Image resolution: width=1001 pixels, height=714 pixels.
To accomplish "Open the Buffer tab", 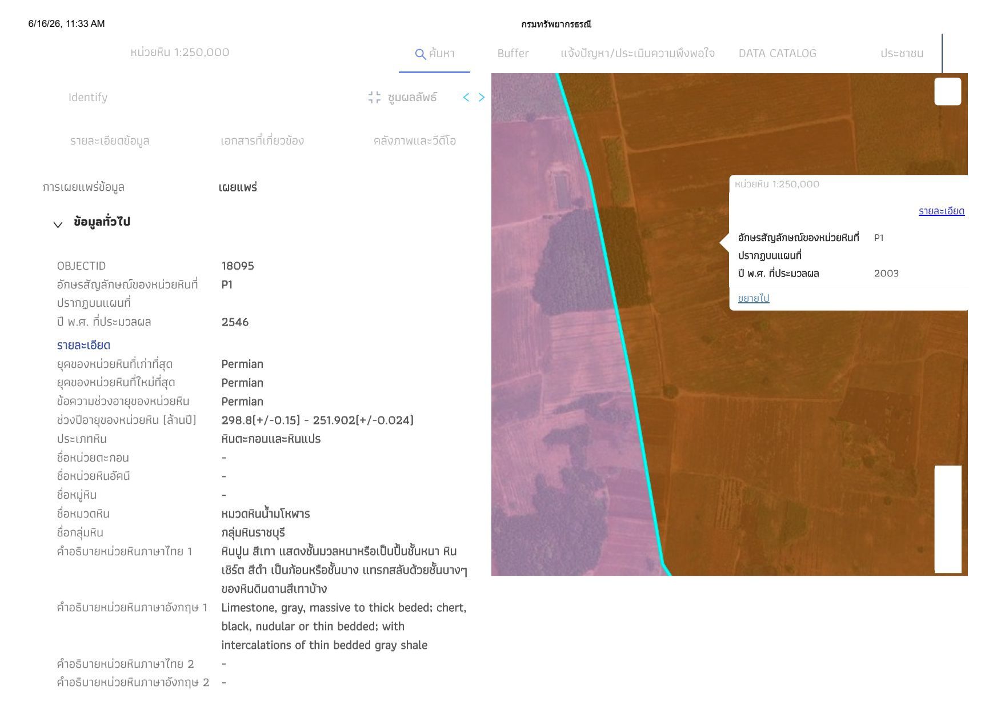I will point(512,53).
